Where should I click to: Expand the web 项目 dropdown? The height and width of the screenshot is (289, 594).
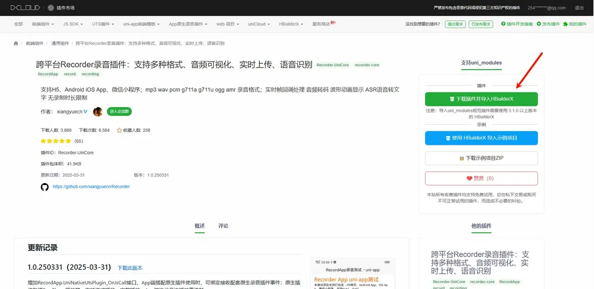coord(228,24)
